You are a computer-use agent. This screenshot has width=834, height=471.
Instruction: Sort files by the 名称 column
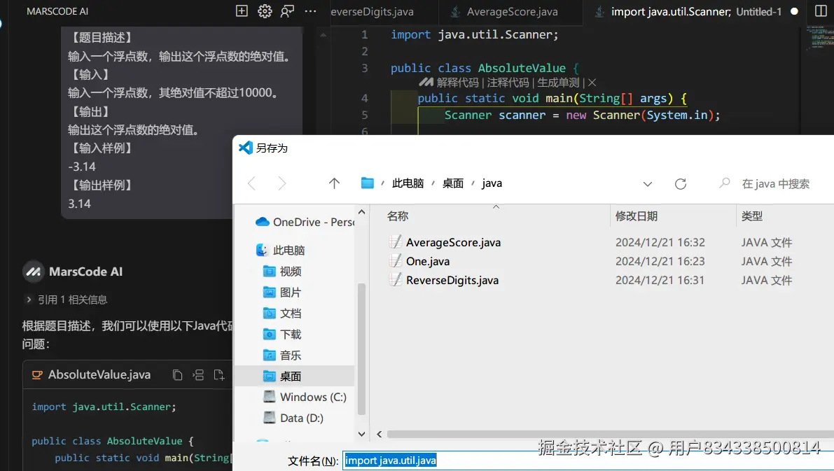pos(397,216)
